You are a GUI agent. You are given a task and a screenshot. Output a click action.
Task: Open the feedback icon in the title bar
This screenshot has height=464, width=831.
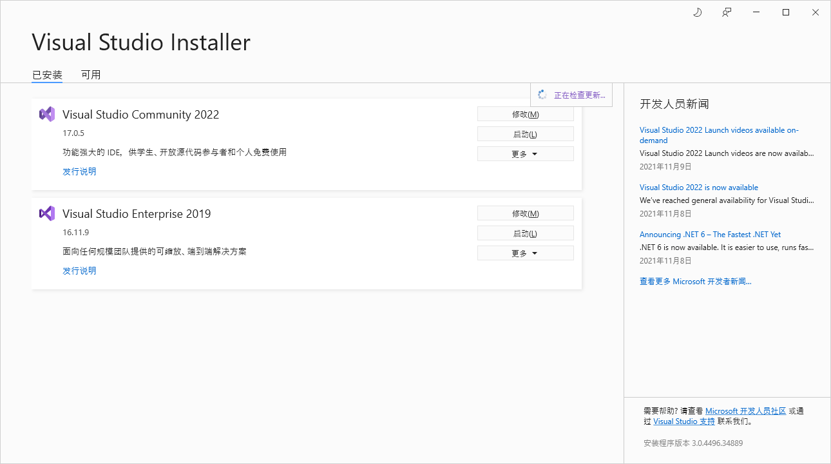[x=726, y=12]
